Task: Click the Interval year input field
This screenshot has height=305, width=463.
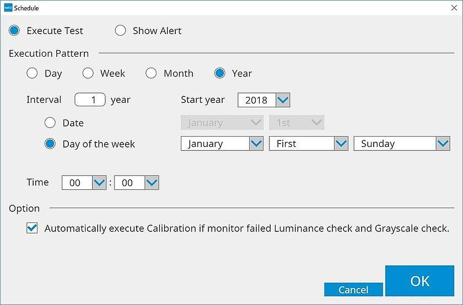Action: click(90, 100)
